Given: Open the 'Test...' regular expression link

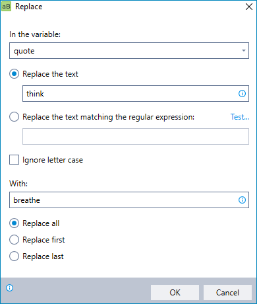Looking at the screenshot, I should (240, 117).
